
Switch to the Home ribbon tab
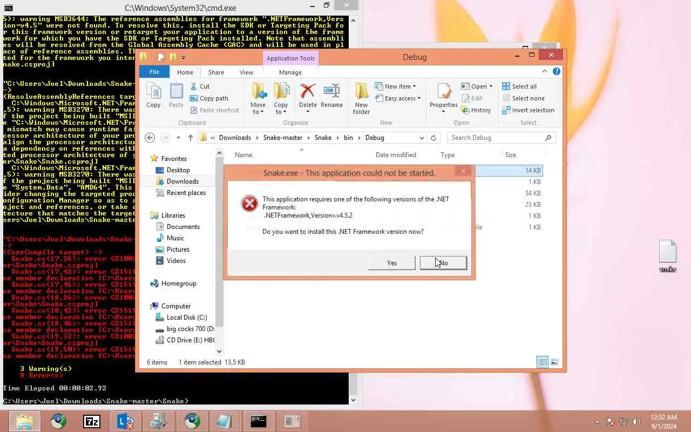click(x=185, y=72)
